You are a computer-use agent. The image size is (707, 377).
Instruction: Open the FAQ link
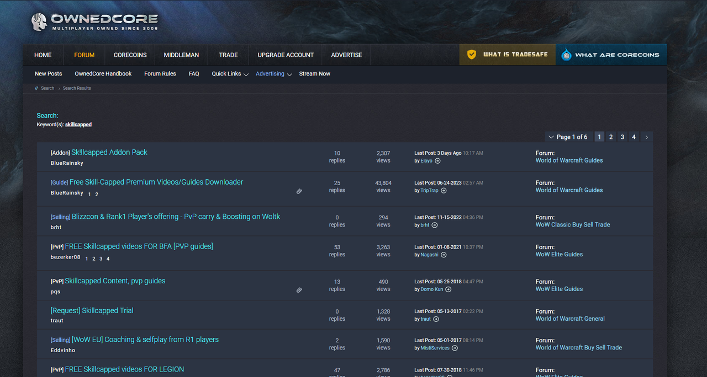click(x=194, y=74)
